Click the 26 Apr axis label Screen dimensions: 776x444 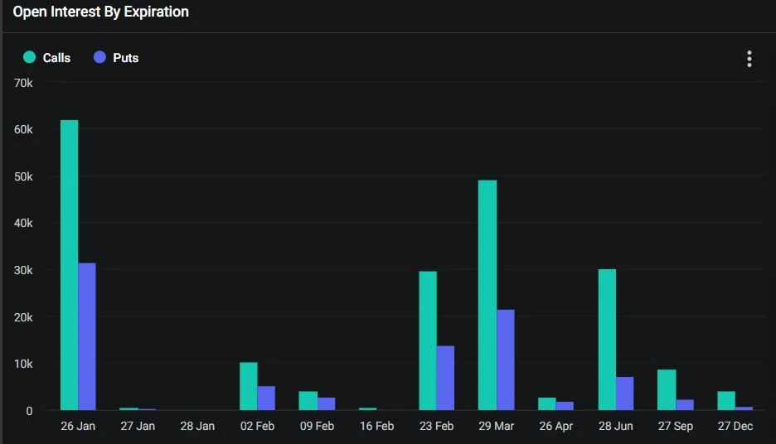click(555, 427)
